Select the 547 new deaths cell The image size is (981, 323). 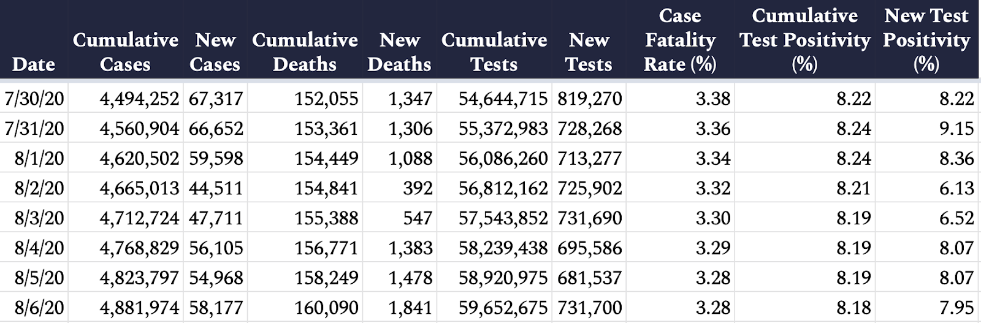coord(400,218)
